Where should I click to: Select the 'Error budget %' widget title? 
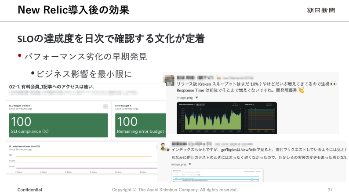point(123,106)
